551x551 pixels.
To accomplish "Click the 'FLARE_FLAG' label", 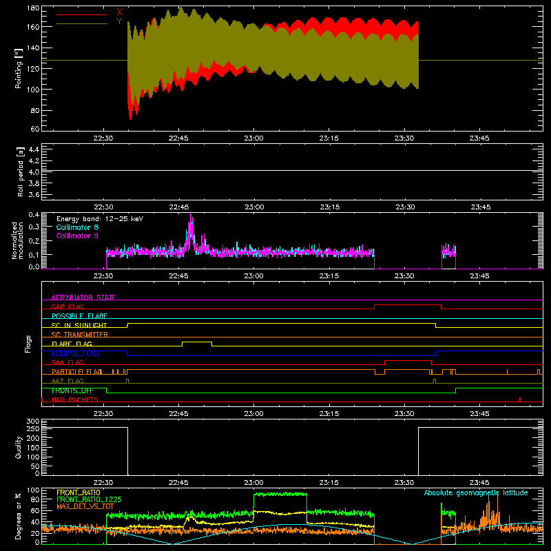I will [x=72, y=344].
